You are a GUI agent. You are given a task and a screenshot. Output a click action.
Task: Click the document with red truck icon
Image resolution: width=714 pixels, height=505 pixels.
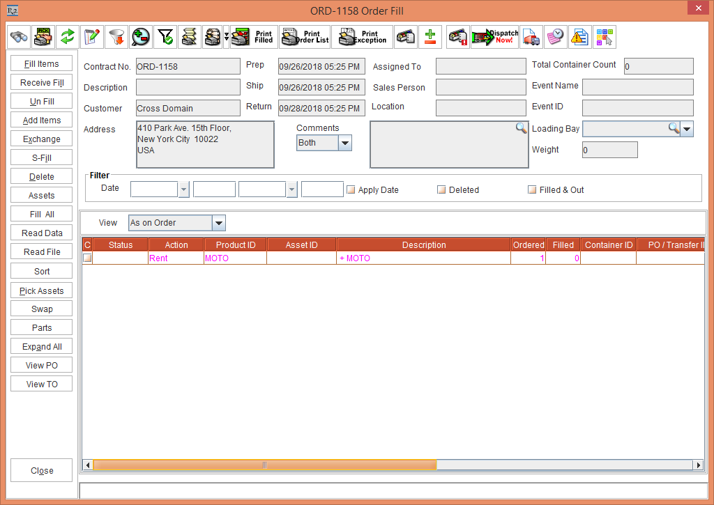pyautogui.click(x=531, y=37)
